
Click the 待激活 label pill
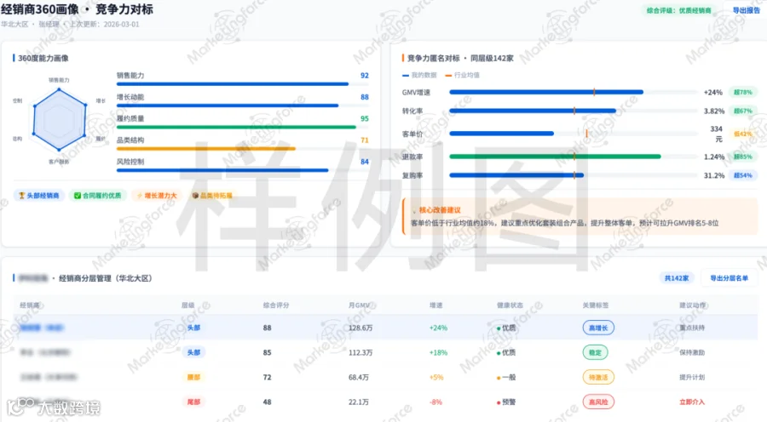[598, 377]
